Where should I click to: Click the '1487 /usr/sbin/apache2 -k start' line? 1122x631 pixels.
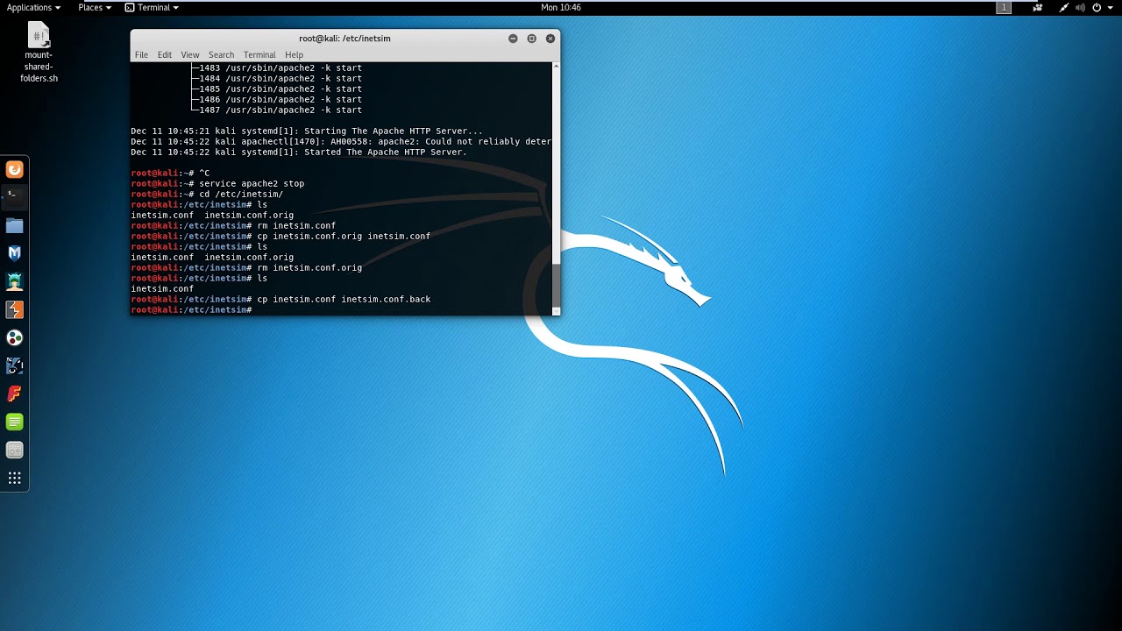pyautogui.click(x=280, y=110)
